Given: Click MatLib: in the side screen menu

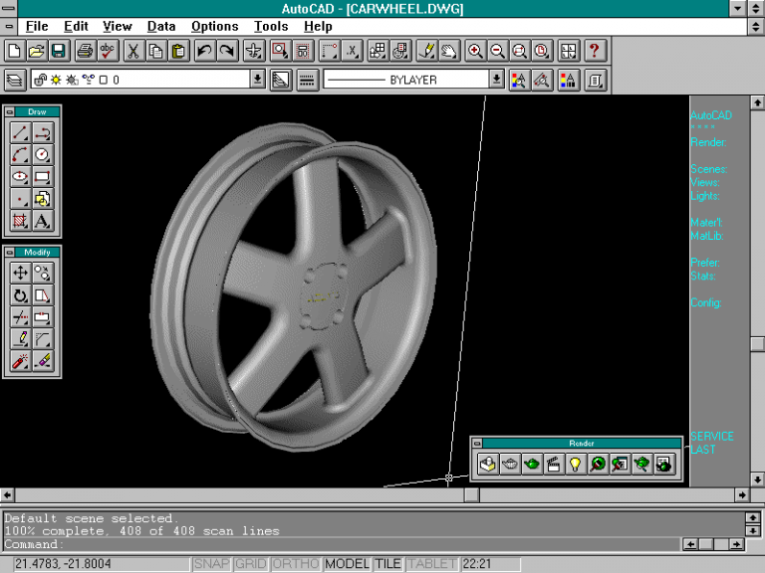Looking at the screenshot, I should [707, 236].
